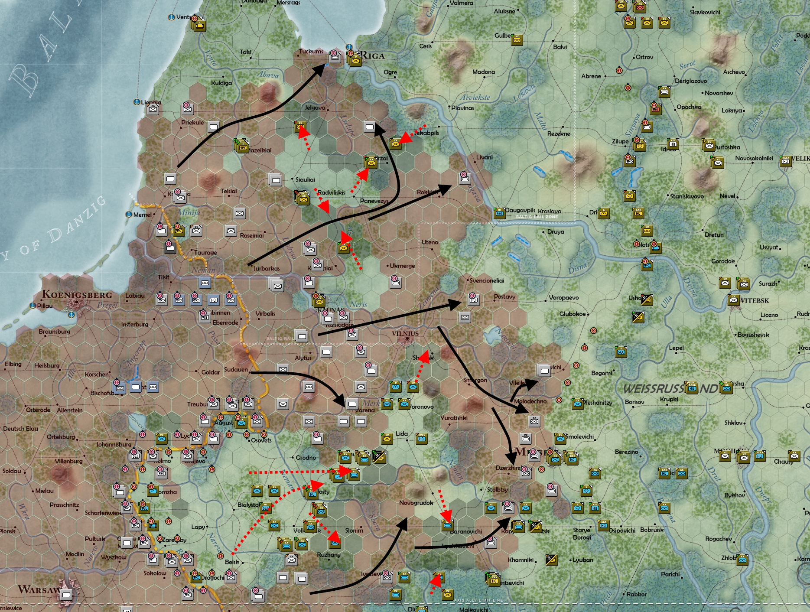Image resolution: width=810 pixels, height=612 pixels.
Task: Select the infantry counter at Vitebsk
Action: pos(734,299)
